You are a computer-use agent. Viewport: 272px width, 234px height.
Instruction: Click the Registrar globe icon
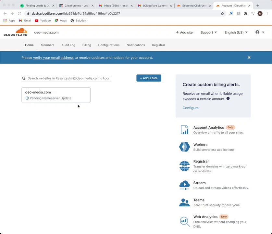(x=184, y=166)
